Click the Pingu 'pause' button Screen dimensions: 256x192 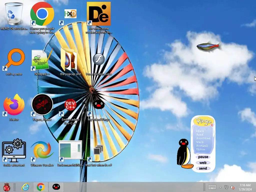[x=203, y=157]
